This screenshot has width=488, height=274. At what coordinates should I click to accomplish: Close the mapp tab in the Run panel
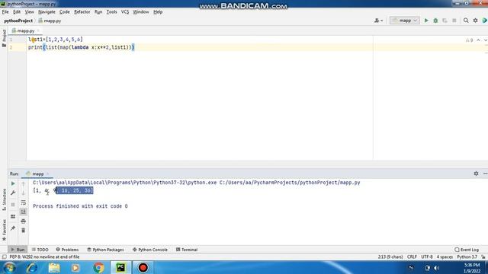[47, 174]
